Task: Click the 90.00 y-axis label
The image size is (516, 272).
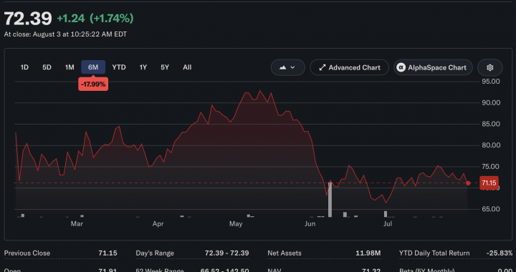Action: (x=491, y=103)
